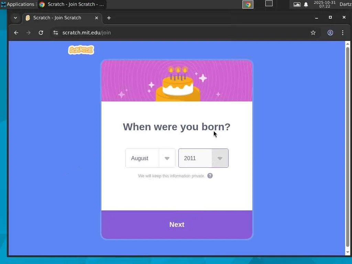Open a new browser tab

[109, 18]
